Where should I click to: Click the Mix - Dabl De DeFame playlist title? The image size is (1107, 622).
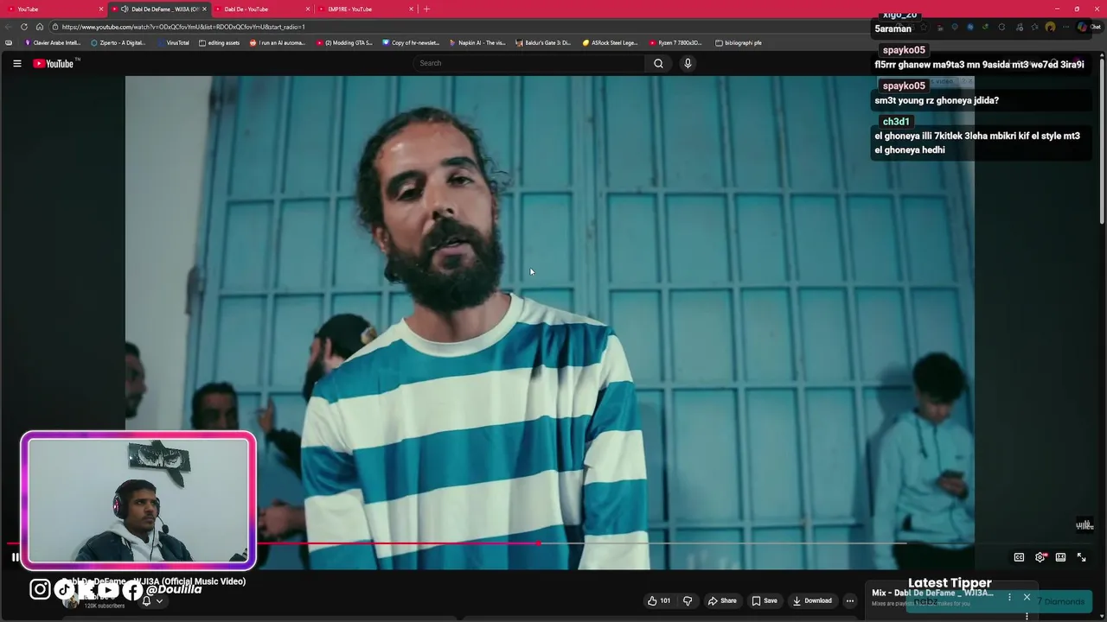(x=932, y=593)
